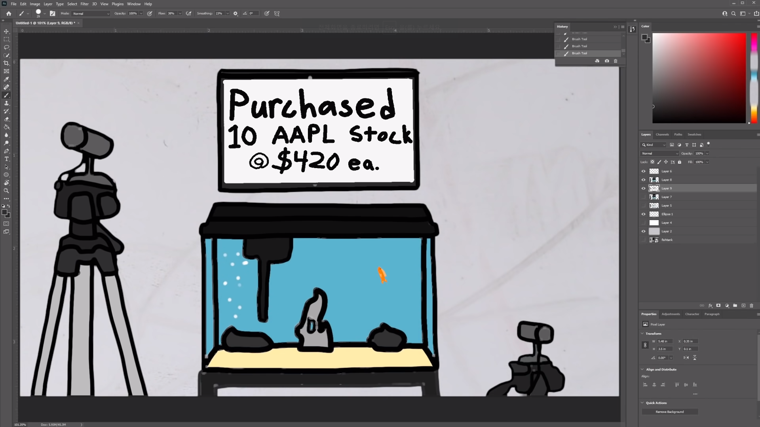Select the Pen tool

pyautogui.click(x=6, y=151)
